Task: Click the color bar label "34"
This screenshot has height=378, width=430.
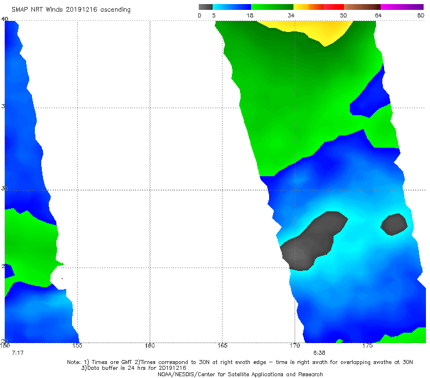Action: [291, 16]
